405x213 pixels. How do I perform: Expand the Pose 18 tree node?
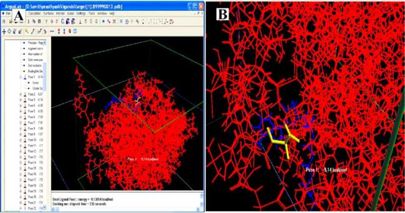pos(21,185)
